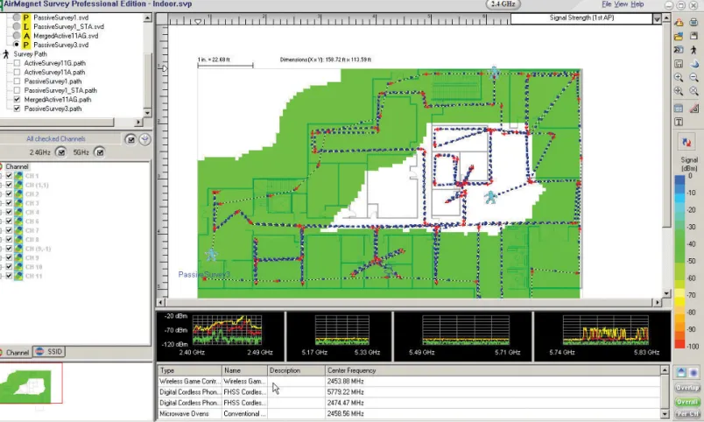This screenshot has width=704, height=422.
Task: Click the AP list icon in right toolbar
Action: tap(679, 50)
